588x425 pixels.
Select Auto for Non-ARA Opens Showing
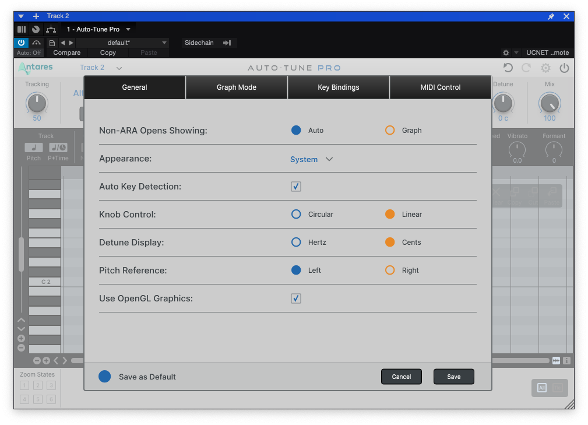(x=296, y=130)
